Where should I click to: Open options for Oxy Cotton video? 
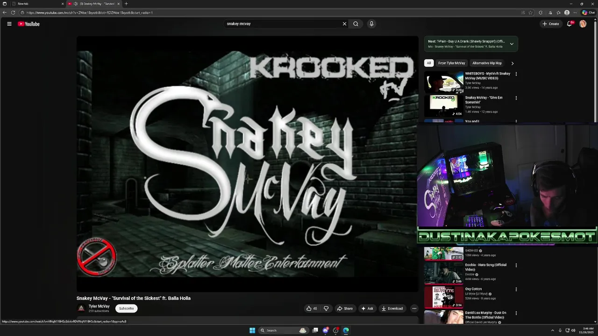516,289
